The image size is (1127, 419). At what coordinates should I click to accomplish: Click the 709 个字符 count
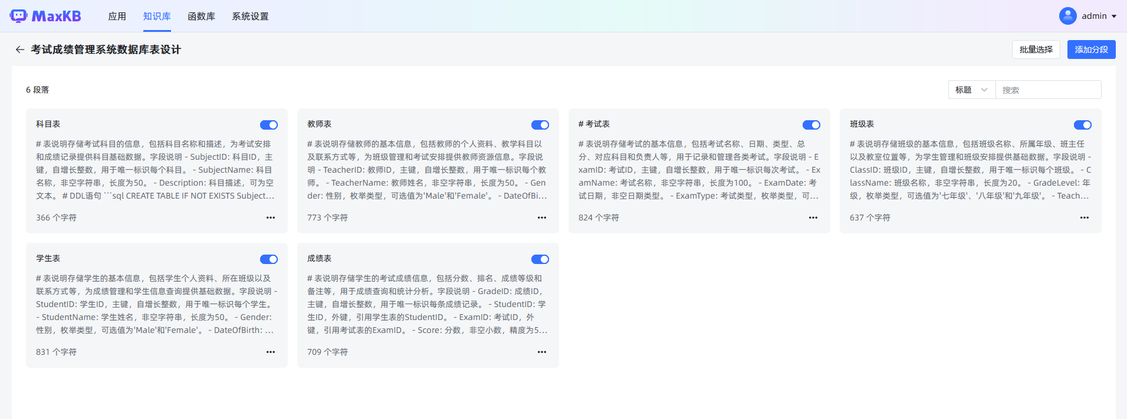point(327,352)
